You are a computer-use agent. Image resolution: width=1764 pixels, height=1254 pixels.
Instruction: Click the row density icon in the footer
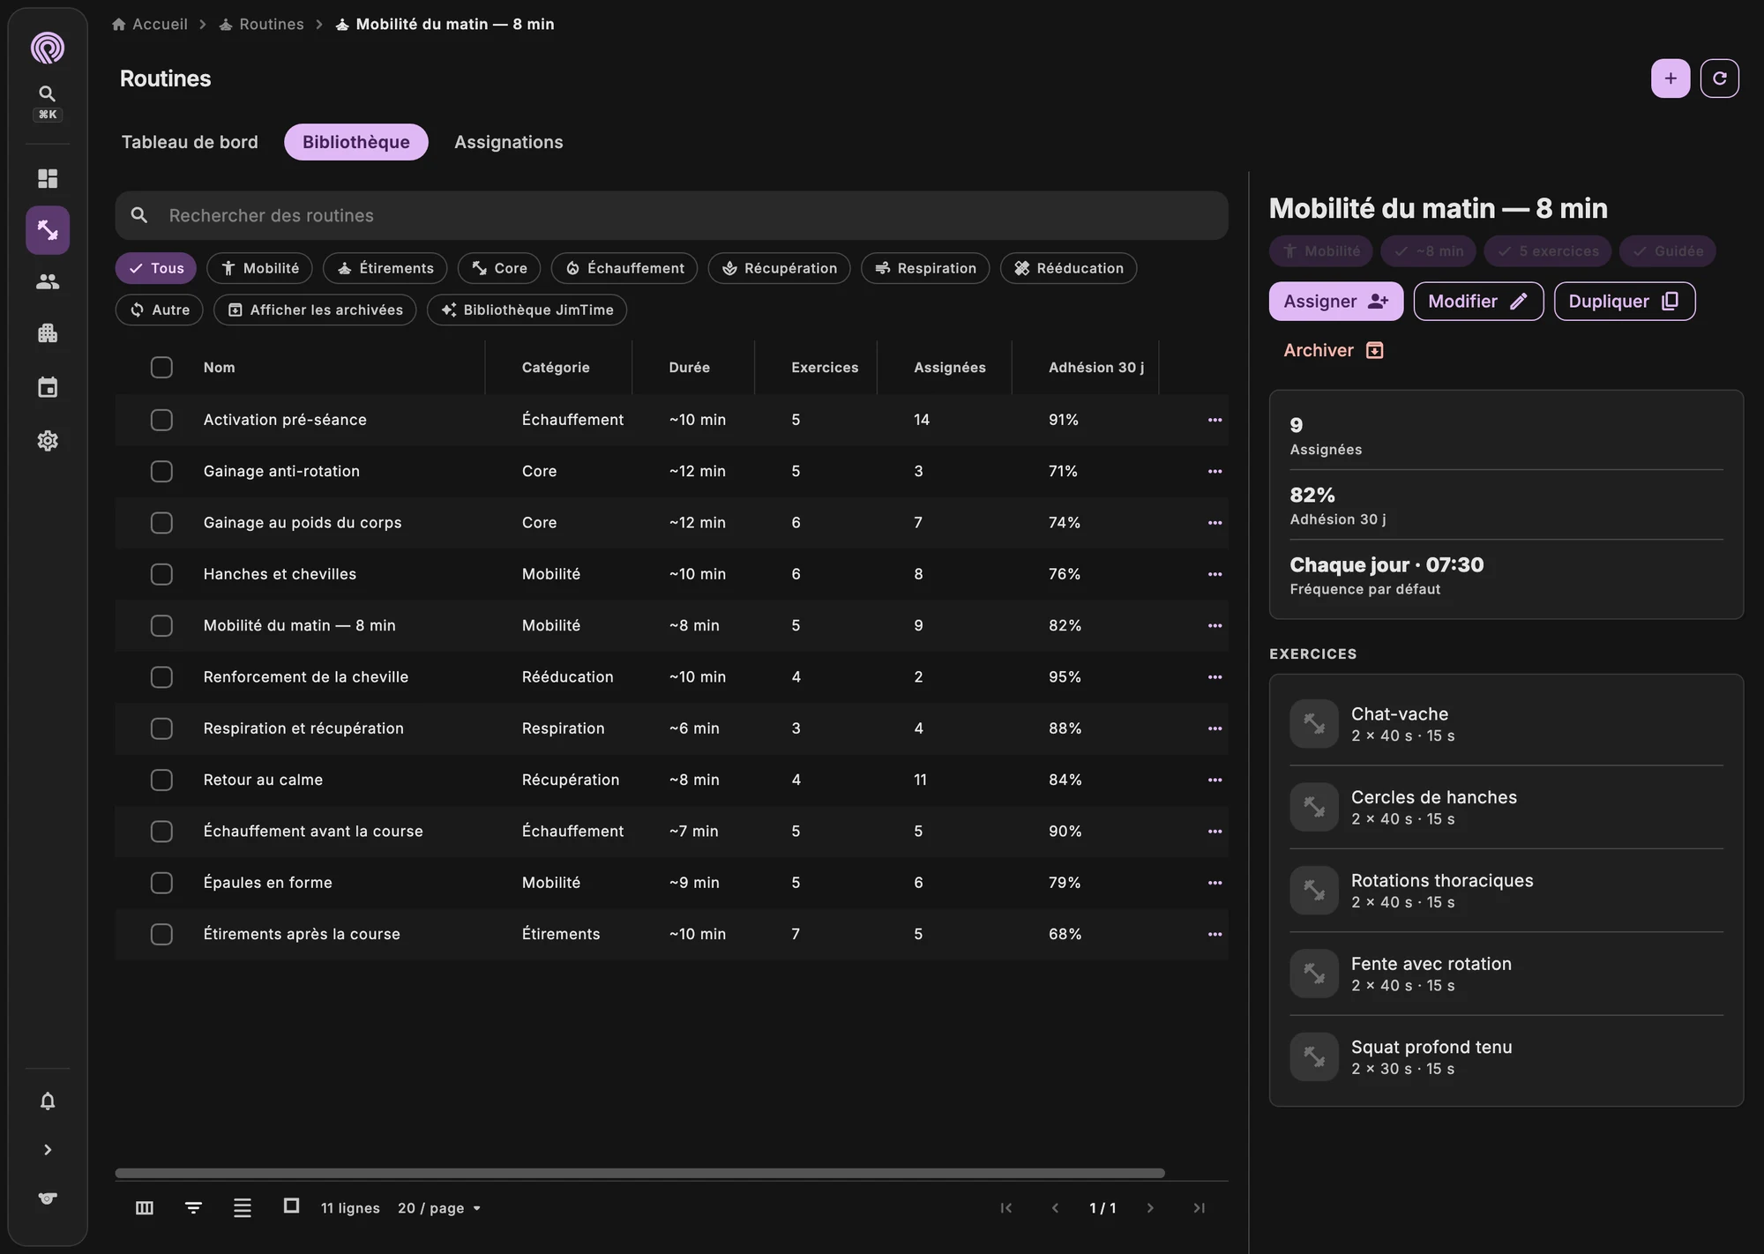243,1208
